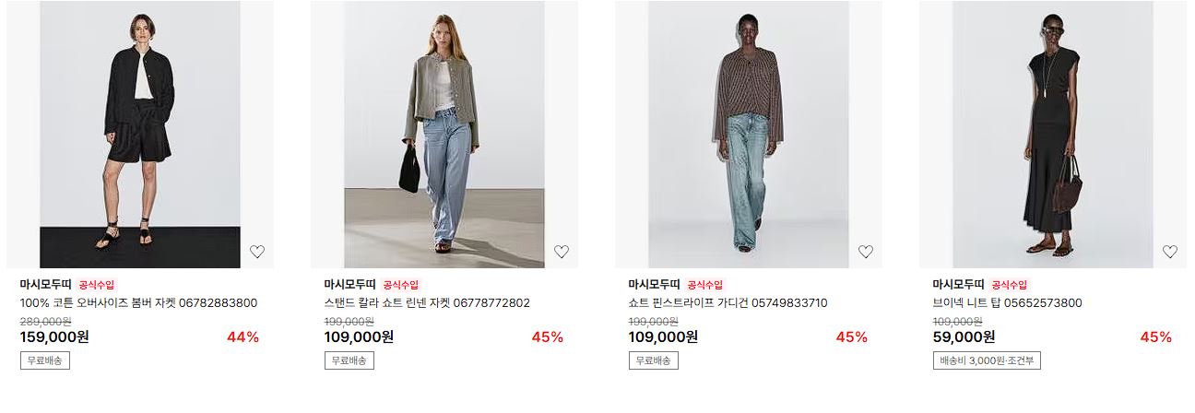Click the 공식수입 badge on the linen jacket
Viewport: 1195px width, 413px height.
click(400, 285)
